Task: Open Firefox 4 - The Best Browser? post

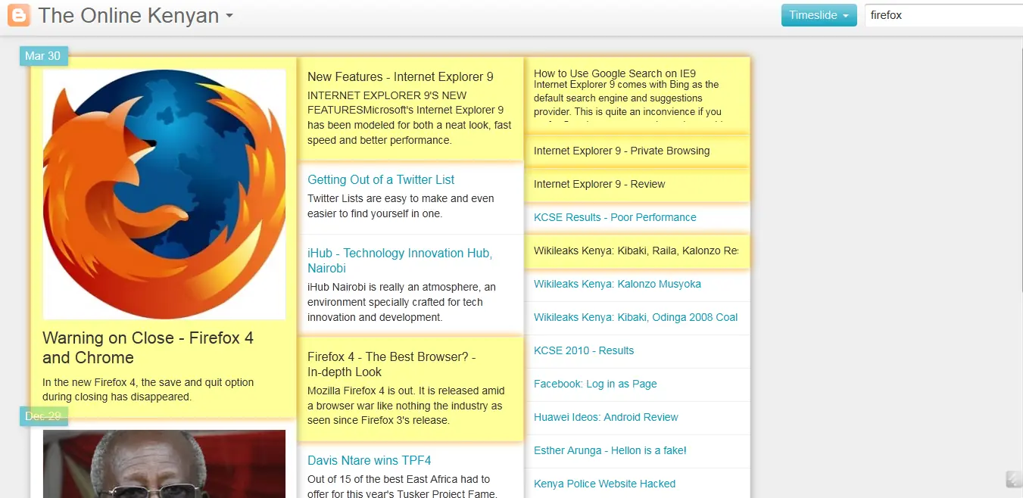Action: (391, 364)
